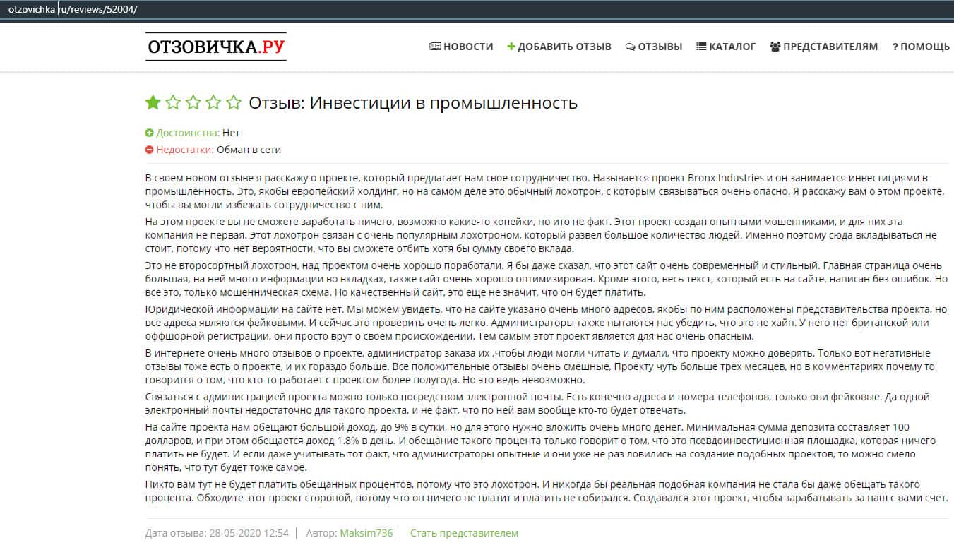Click the text Обман в сети
Image resolution: width=954 pixels, height=545 pixels.
pyautogui.click(x=249, y=150)
